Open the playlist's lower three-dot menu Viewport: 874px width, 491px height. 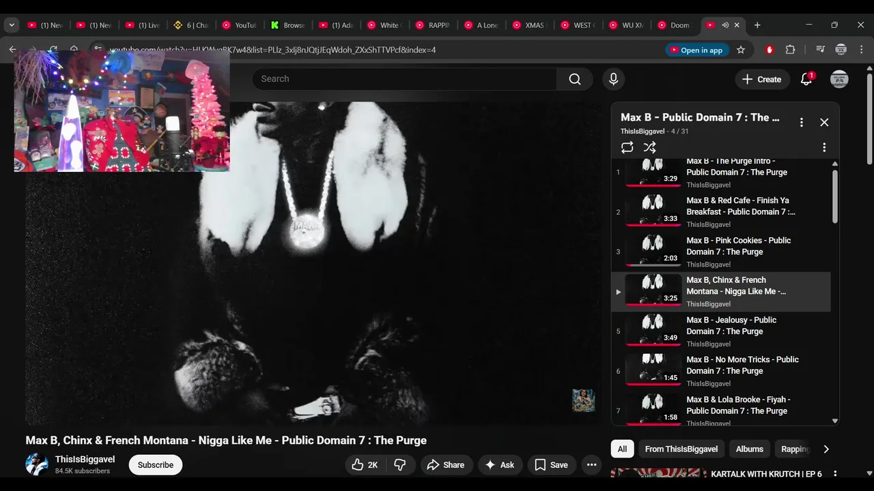[x=824, y=147]
